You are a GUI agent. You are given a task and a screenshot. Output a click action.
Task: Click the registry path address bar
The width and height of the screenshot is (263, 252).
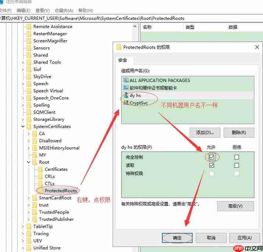(x=131, y=18)
